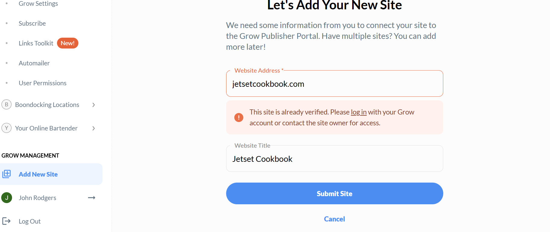
Task: Go to User Permissions
Action: point(43,83)
